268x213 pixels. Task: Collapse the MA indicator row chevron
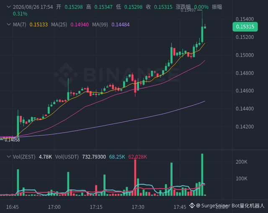(8, 24)
